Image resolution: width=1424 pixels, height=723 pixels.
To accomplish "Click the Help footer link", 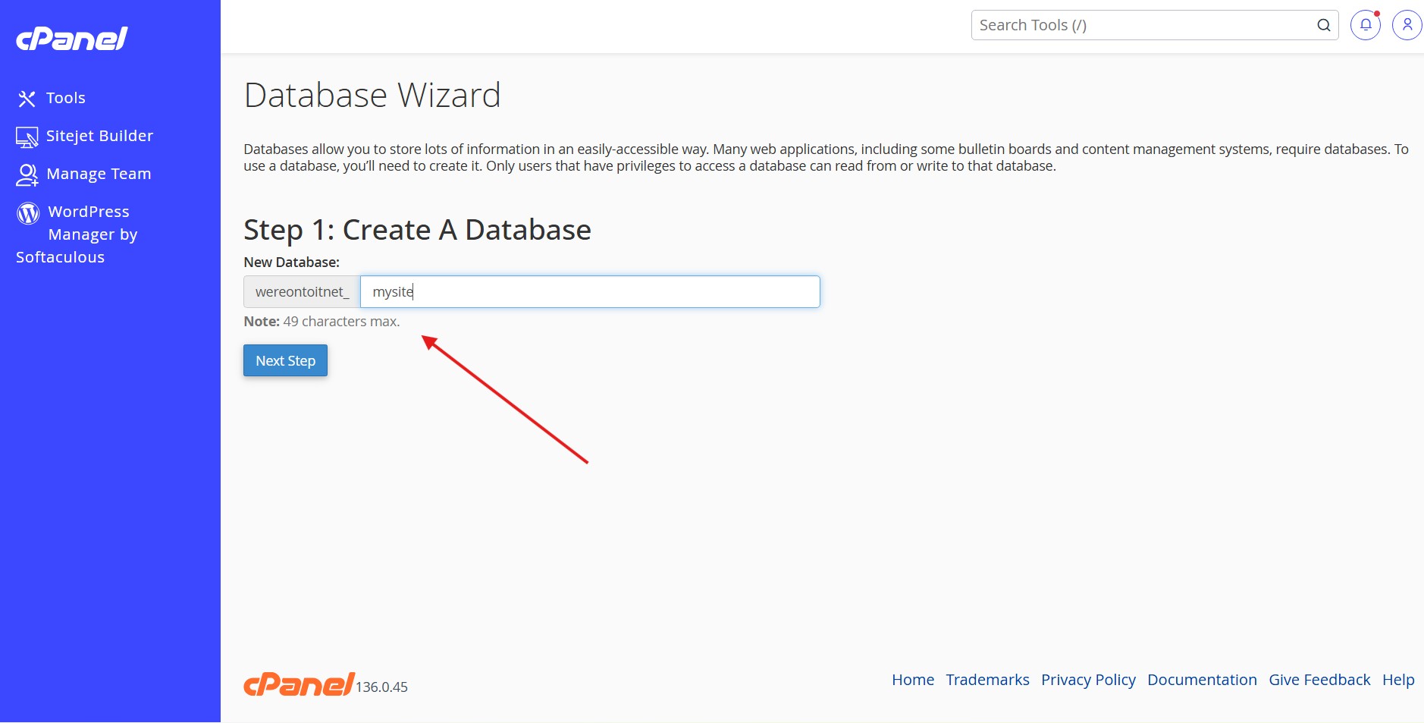I will (x=1398, y=680).
